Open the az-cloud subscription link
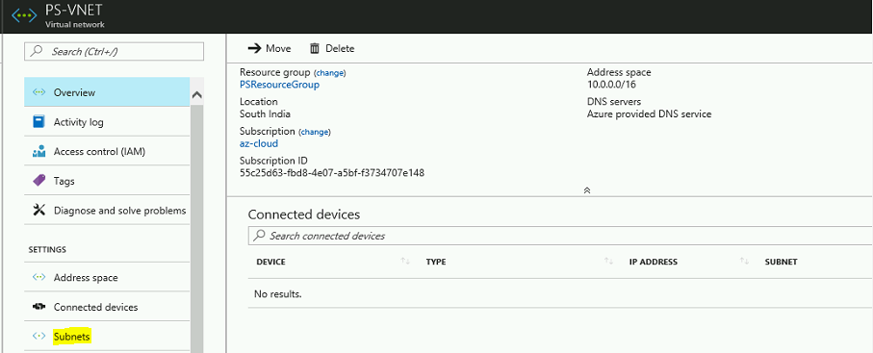The width and height of the screenshot is (873, 353). click(x=259, y=143)
